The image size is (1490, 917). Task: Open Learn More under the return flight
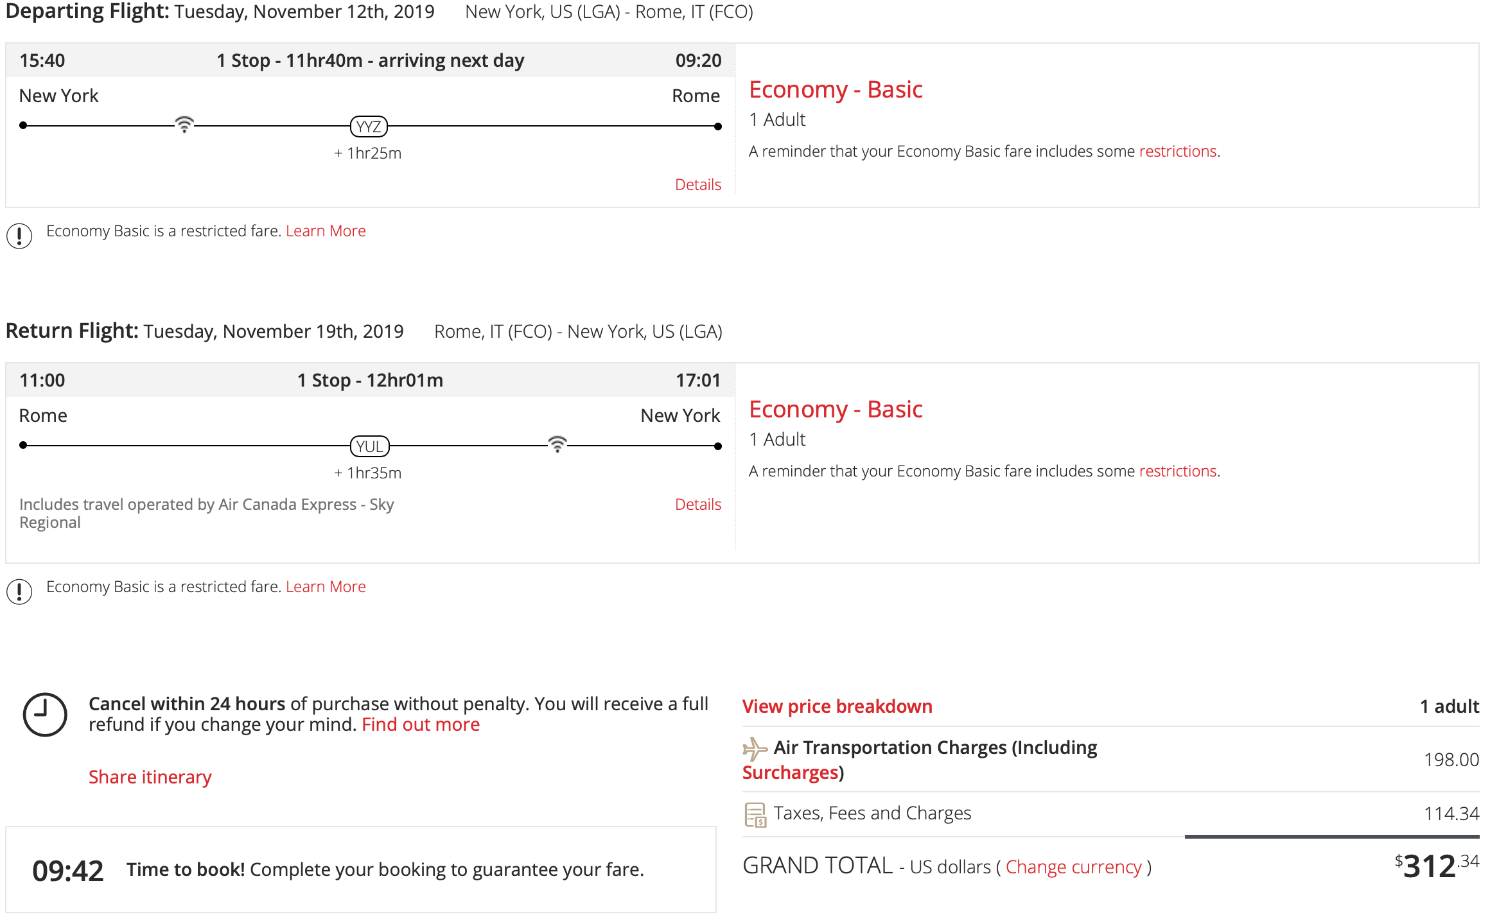coord(326,587)
